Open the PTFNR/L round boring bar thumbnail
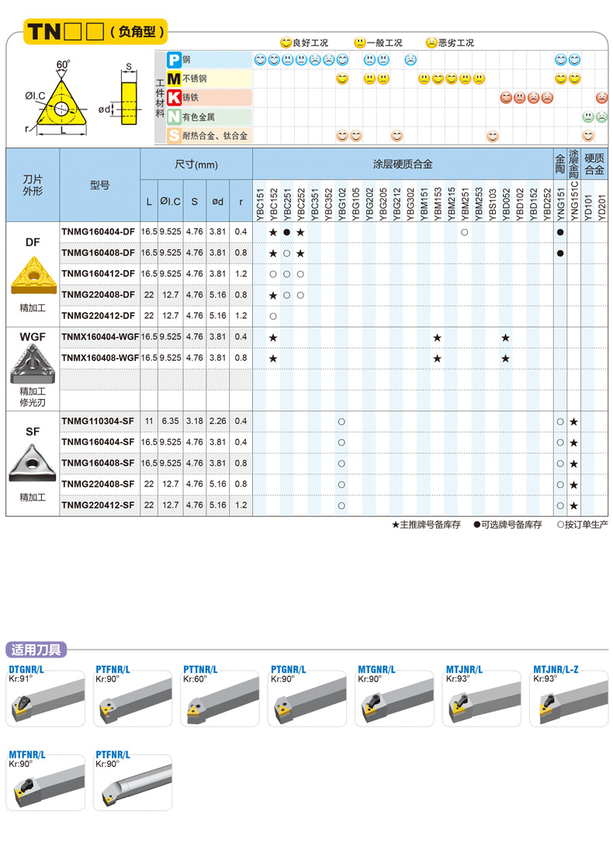Viewport: 613px width, 853px height. 133,784
